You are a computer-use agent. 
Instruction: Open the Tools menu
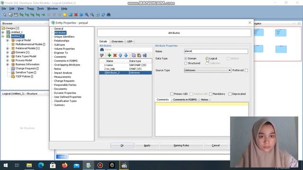tap(40, 8)
